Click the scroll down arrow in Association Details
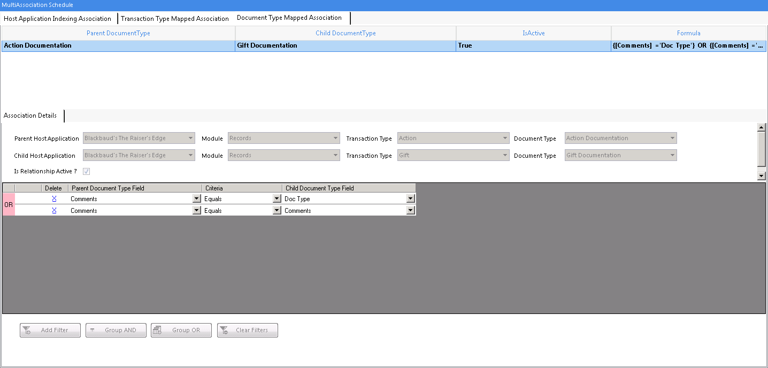768x368 pixels. [762, 175]
